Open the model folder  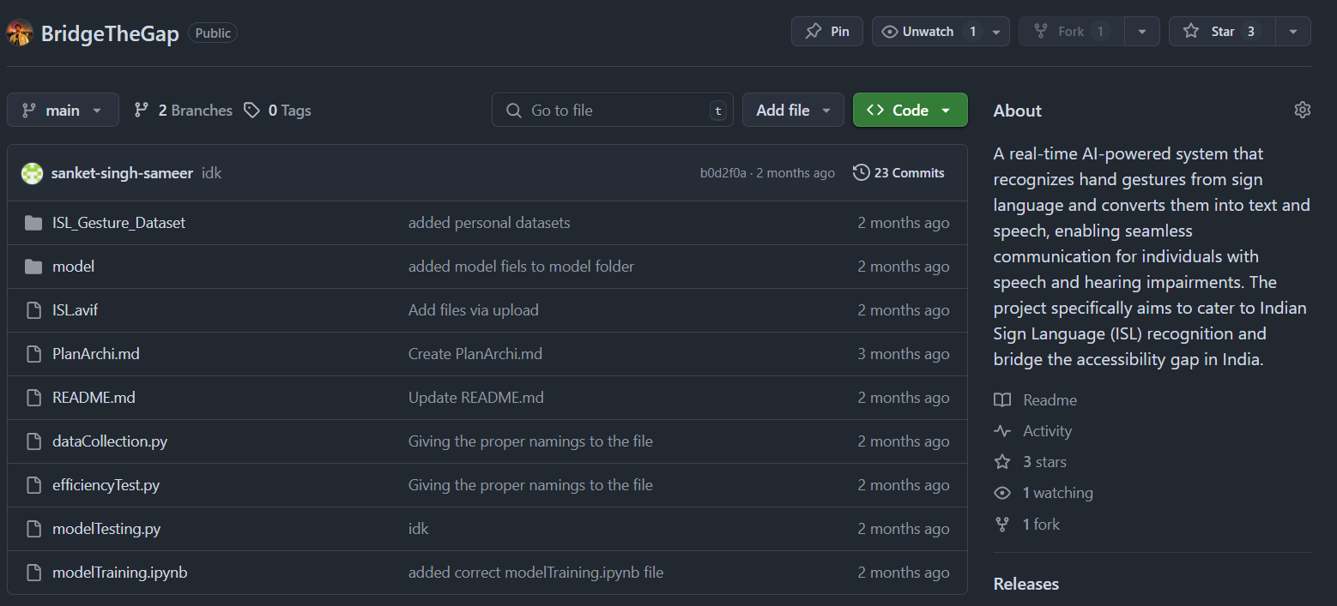[73, 267]
